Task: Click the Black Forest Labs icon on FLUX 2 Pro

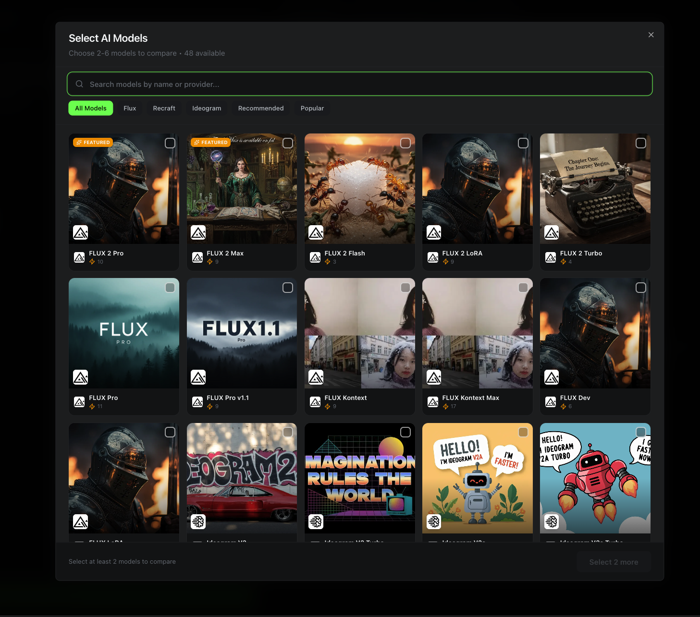Action: pos(80,257)
